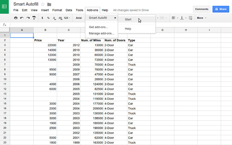Click the blue Share button
This screenshot has height=145, width=232.
tap(221, 9)
